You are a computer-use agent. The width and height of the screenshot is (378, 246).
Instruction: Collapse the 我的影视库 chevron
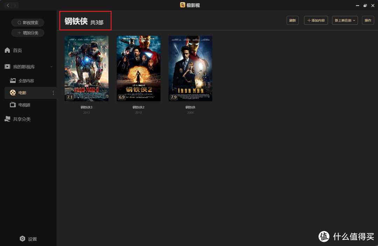[51, 67]
